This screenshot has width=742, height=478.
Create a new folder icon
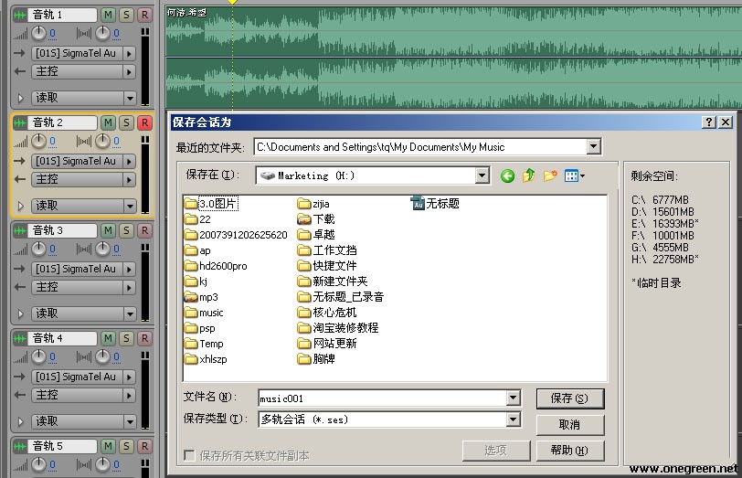[550, 176]
